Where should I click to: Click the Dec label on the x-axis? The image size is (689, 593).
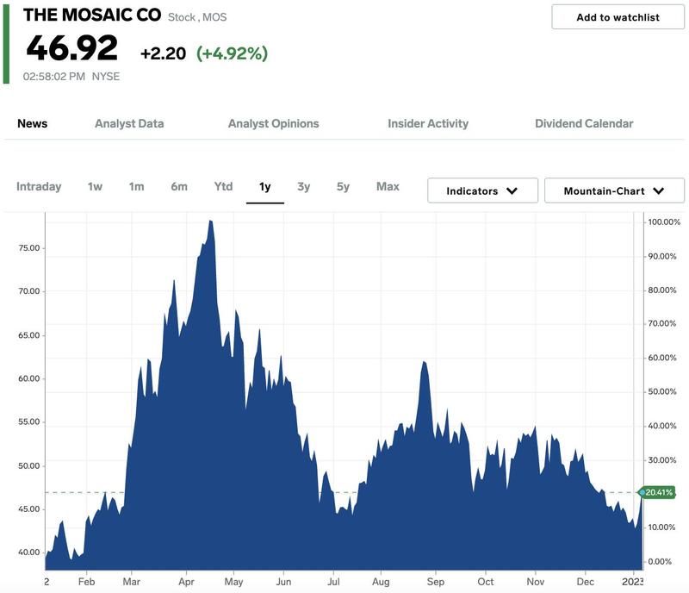(x=586, y=582)
